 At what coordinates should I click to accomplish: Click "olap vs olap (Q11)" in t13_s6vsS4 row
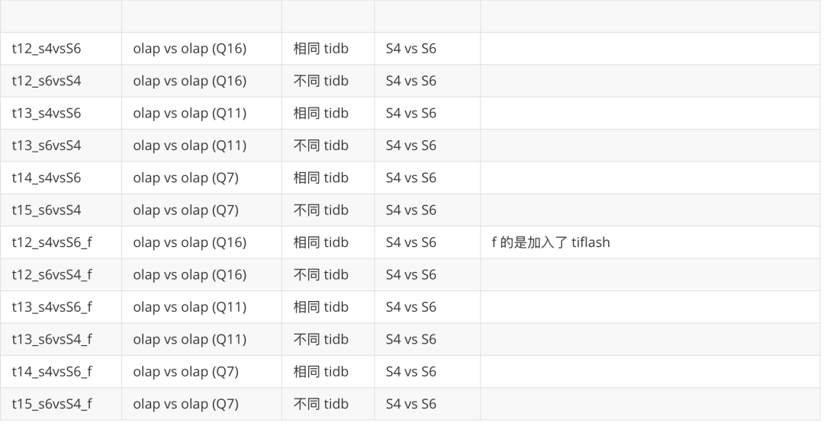click(189, 146)
